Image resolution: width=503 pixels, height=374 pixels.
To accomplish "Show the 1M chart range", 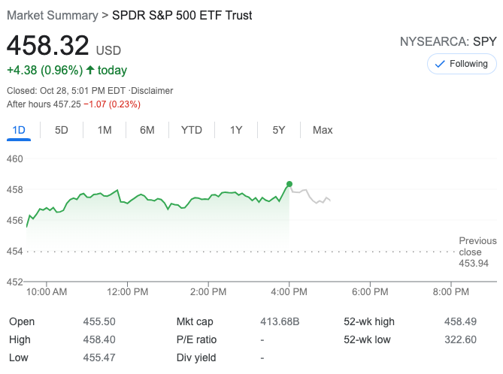I will (105, 130).
